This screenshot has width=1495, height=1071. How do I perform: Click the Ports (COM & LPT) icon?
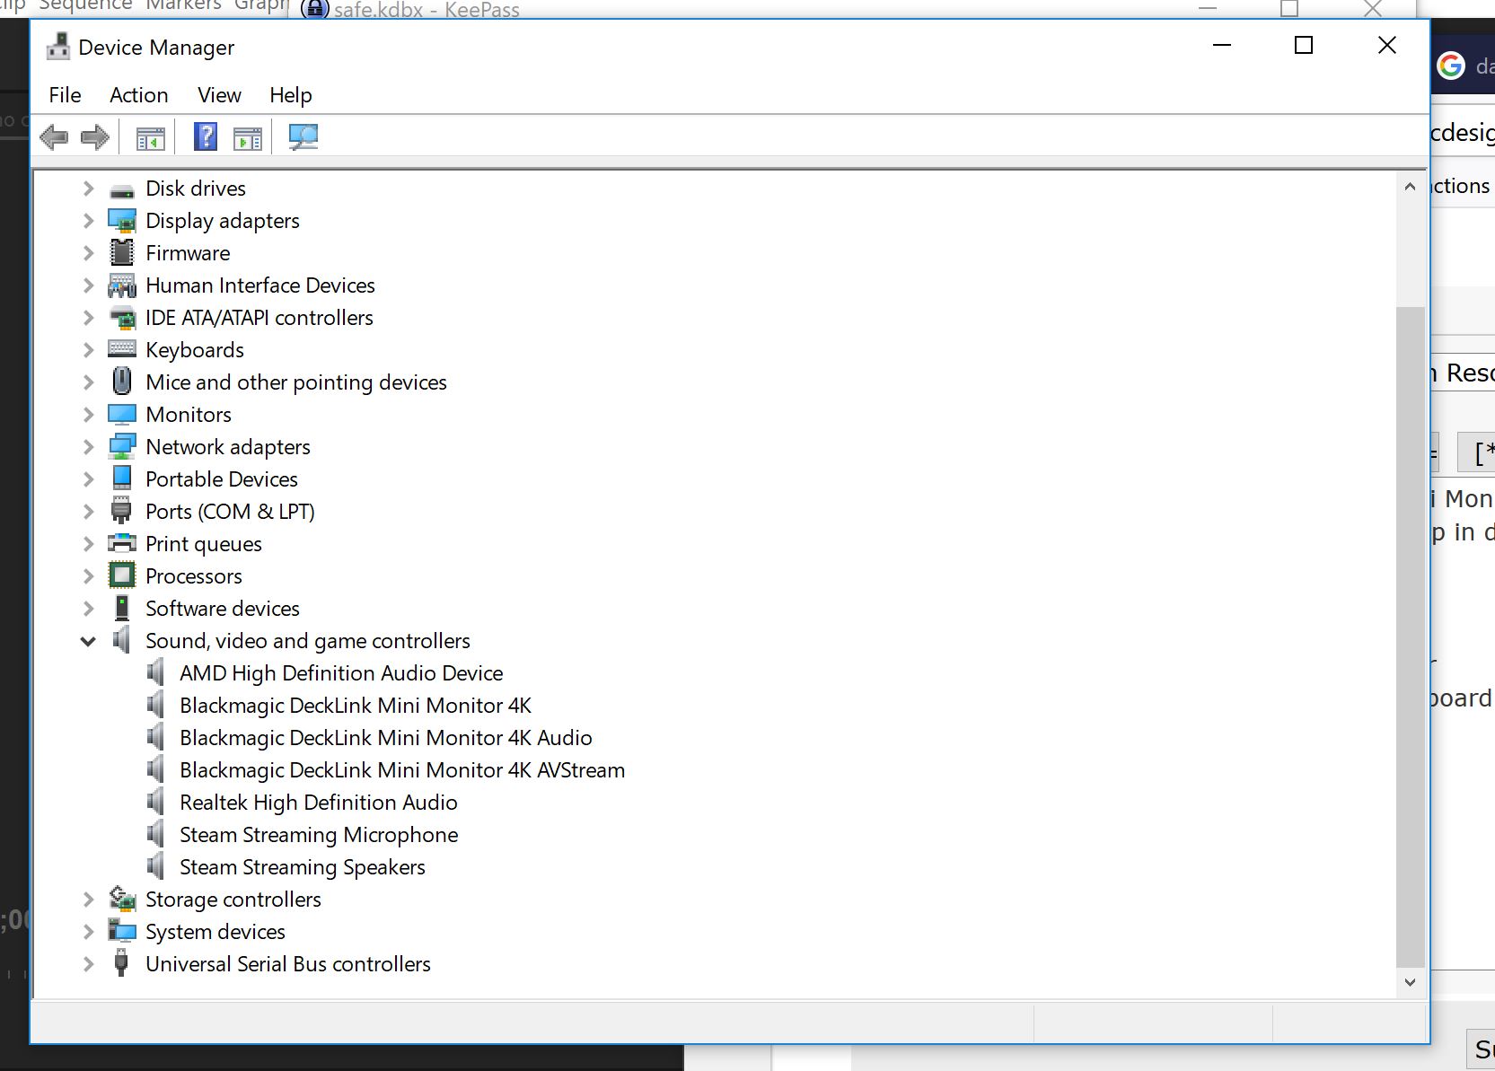[x=122, y=511]
